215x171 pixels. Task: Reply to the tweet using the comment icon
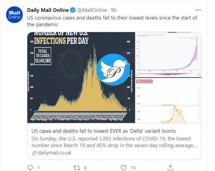[x=30, y=167]
